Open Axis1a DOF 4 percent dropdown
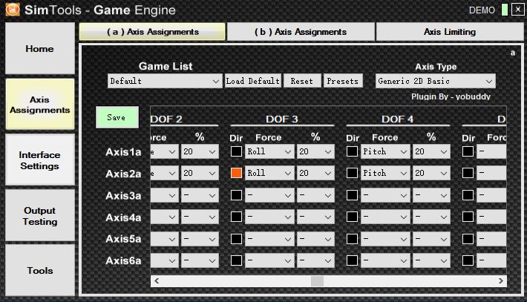The height and width of the screenshot is (302, 527). coord(431,151)
